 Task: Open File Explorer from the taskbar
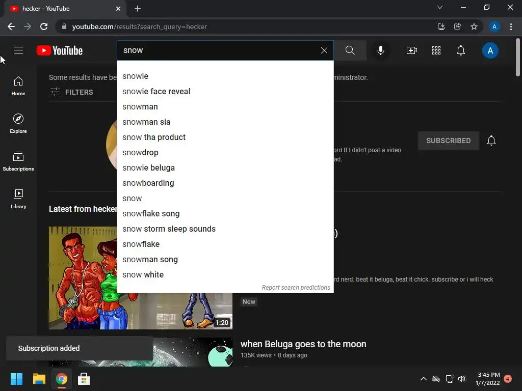(39, 379)
